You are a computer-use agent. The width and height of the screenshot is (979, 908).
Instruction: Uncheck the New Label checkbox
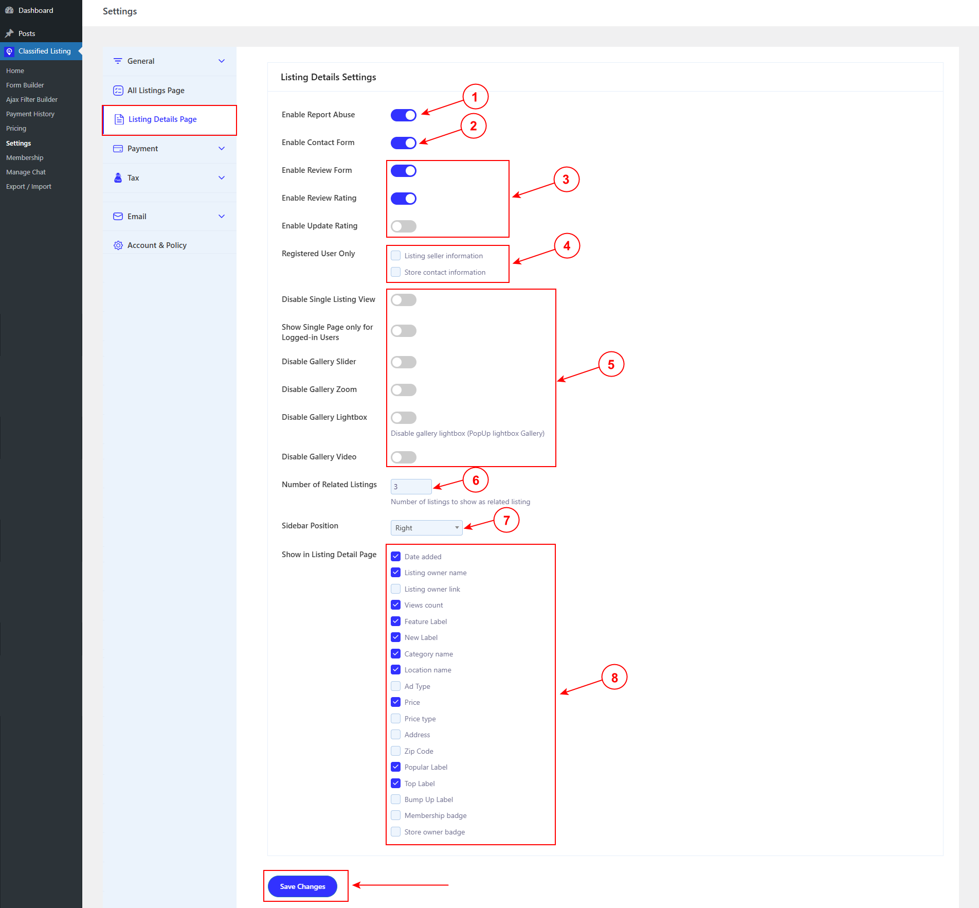click(396, 637)
